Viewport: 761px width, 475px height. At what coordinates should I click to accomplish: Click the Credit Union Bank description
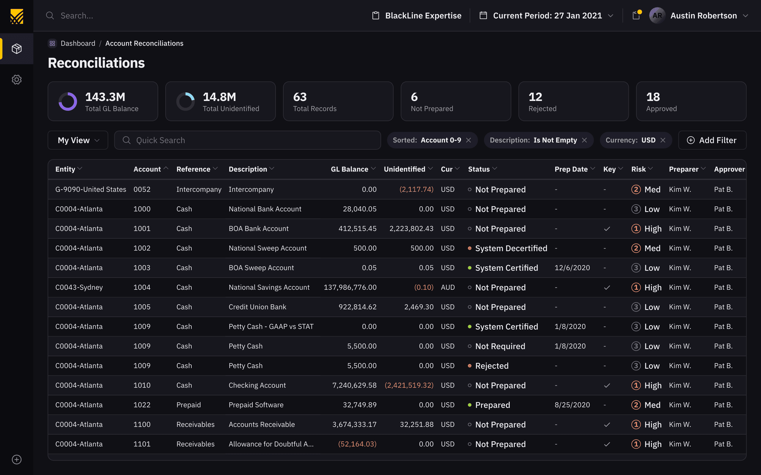click(257, 307)
